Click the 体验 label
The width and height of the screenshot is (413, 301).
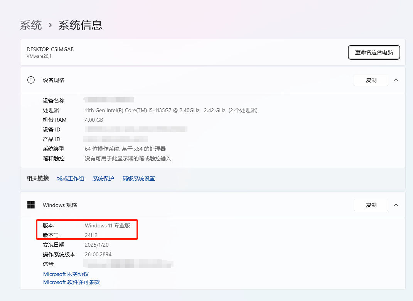pos(48,264)
